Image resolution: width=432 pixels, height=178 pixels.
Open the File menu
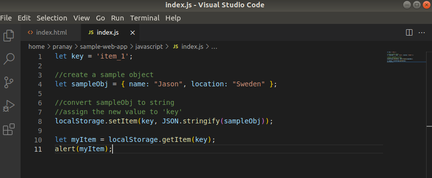[x=6, y=18]
